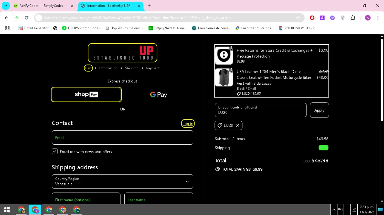Click the Log in link

[188, 124]
